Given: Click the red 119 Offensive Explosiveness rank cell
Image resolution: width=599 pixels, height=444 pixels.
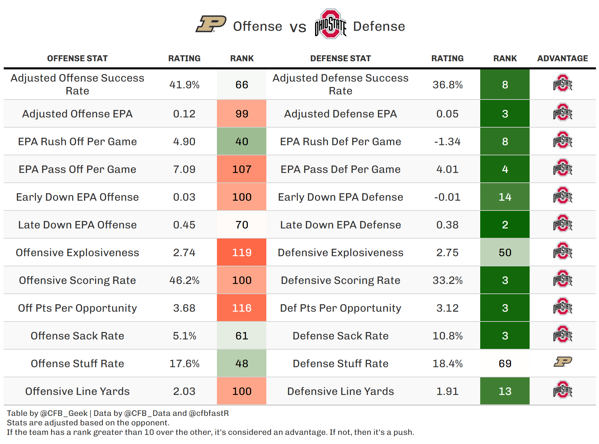Looking at the screenshot, I should [242, 252].
